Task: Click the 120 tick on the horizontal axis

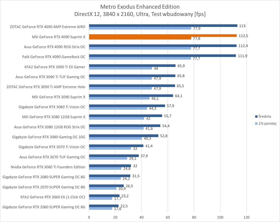Action: pyautogui.click(x=246, y=217)
